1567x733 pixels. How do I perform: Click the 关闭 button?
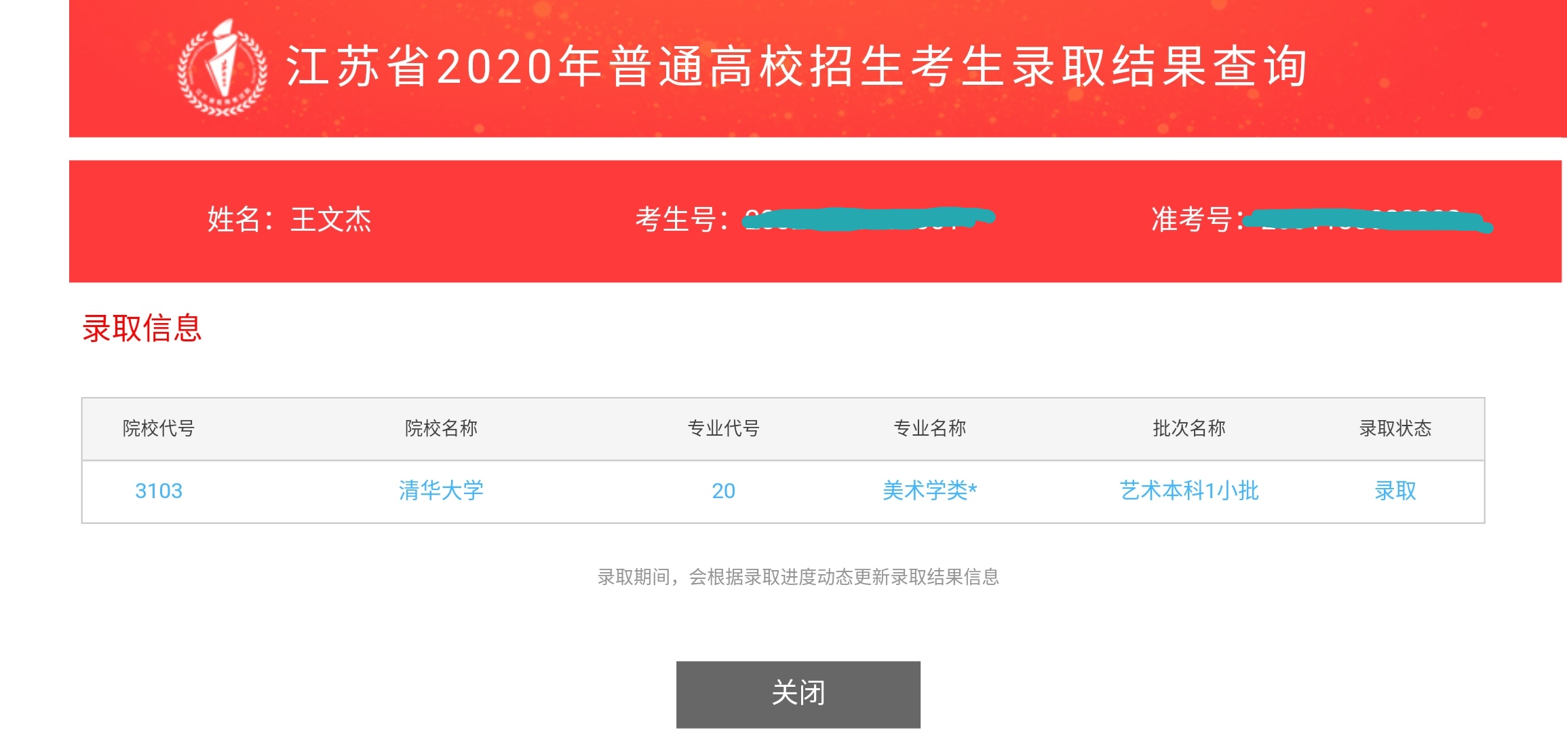point(798,694)
